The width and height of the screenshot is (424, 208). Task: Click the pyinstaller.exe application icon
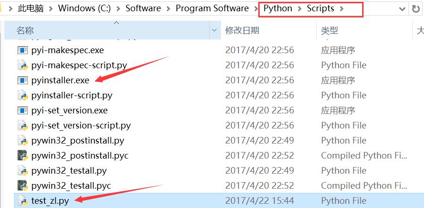pos(23,80)
